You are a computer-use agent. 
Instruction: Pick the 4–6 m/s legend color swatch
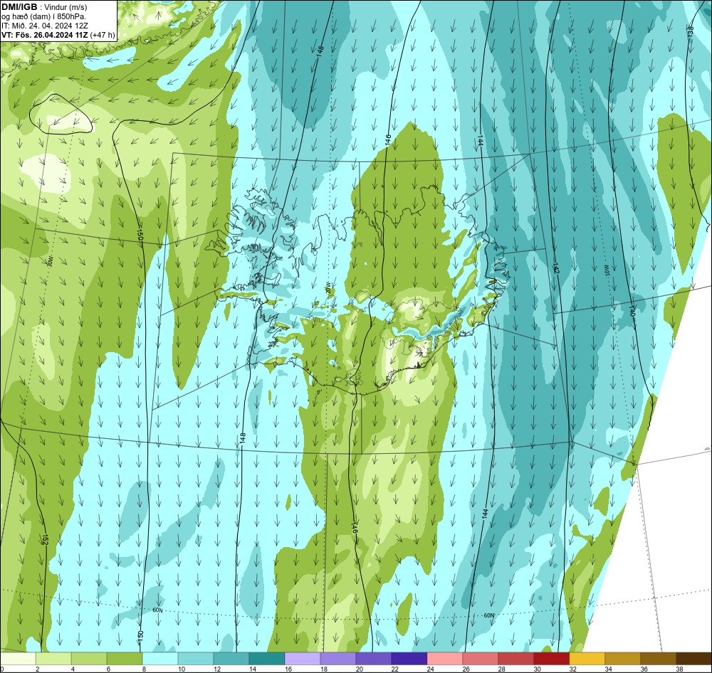89,658
